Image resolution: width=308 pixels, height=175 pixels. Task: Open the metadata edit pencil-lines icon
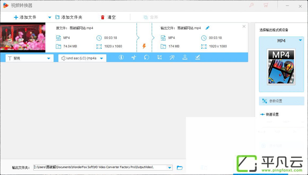click(x=198, y=57)
